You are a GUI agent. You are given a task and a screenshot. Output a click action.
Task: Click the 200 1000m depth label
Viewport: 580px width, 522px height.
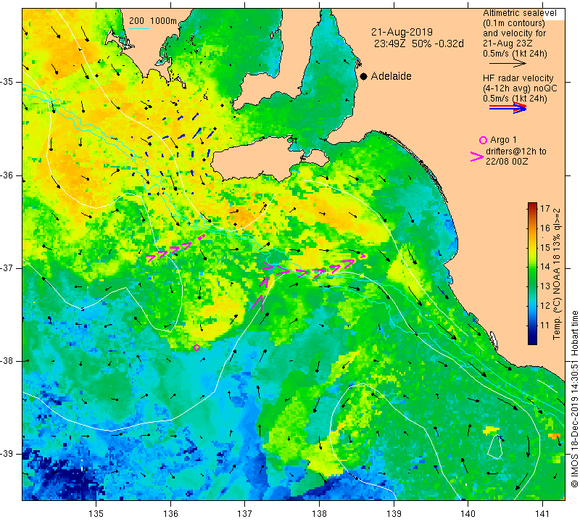(x=153, y=21)
